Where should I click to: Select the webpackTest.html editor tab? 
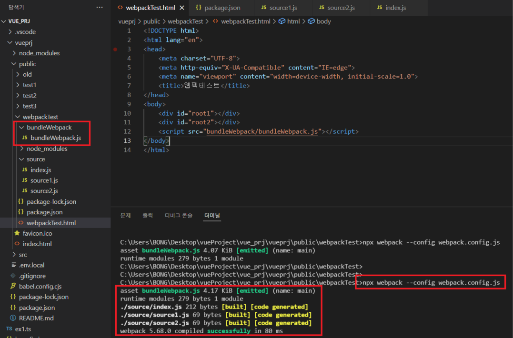click(150, 8)
